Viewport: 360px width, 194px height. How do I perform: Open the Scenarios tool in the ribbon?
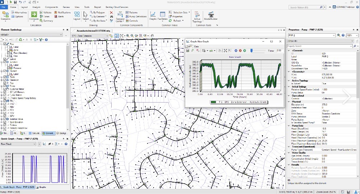point(5,16)
